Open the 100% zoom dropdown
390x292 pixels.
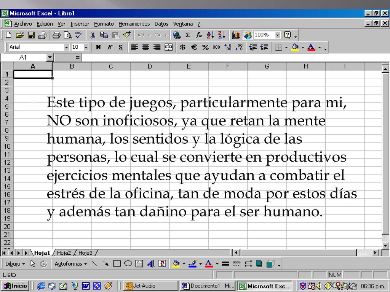[x=278, y=35]
